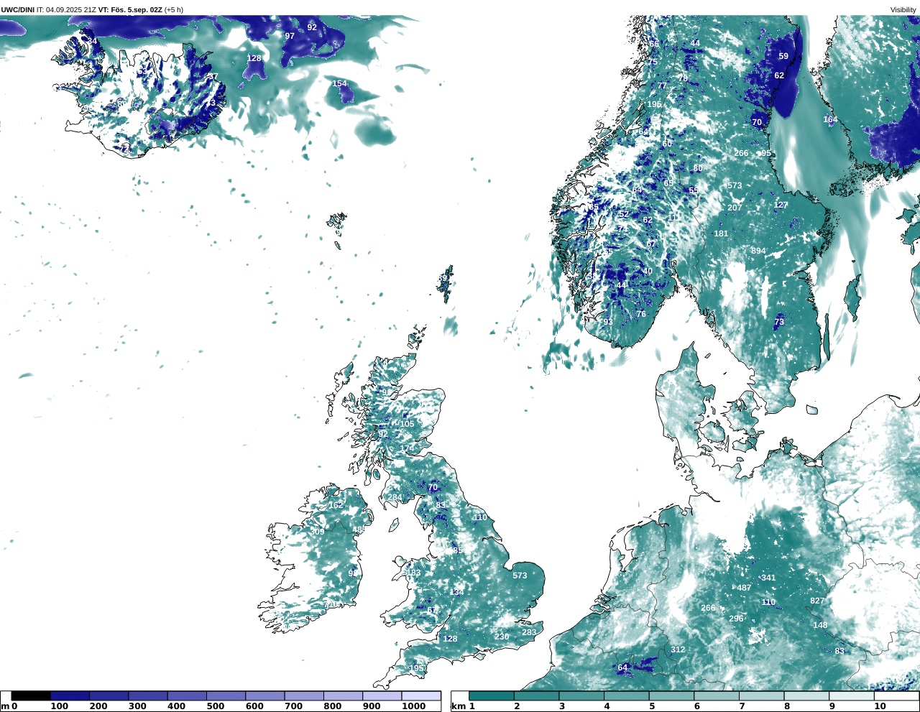Pick the 9–10 km near-white swatch
Image resolution: width=920 pixels, height=712 pixels.
point(851,695)
